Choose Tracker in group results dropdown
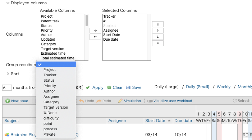The image size is (252, 140). [x=50, y=75]
